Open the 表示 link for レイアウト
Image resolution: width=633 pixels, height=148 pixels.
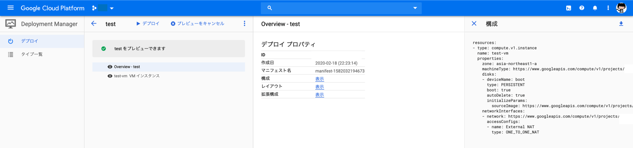coord(320,87)
